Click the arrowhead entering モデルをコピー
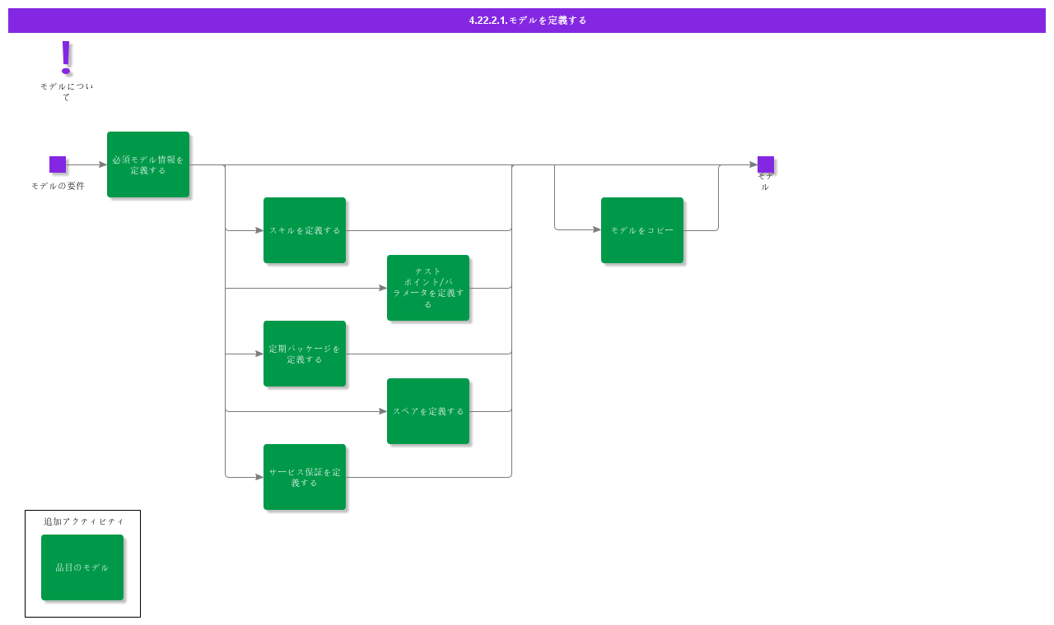 596,230
